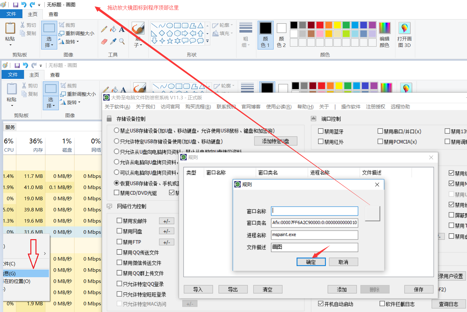Open the 刷子 brushes dropdown arrow
Screen dimensions: 467x312
pyautogui.click(x=141, y=45)
